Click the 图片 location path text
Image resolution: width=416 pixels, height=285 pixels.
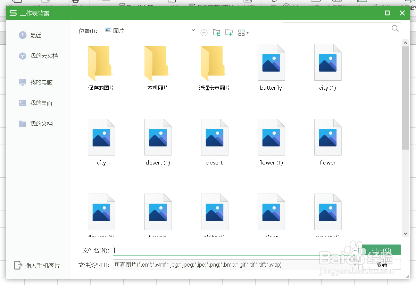(x=119, y=31)
